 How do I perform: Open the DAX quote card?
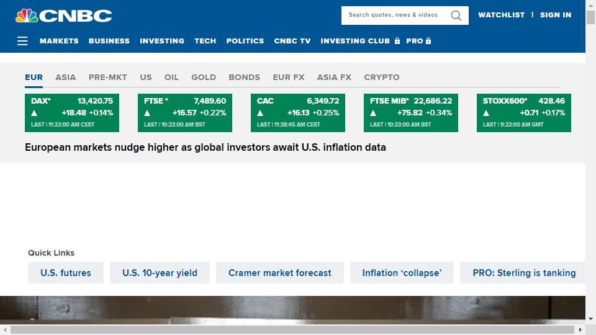tap(72, 113)
